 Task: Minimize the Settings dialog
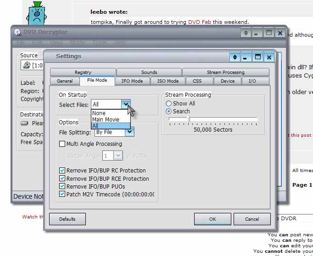[x=246, y=57]
